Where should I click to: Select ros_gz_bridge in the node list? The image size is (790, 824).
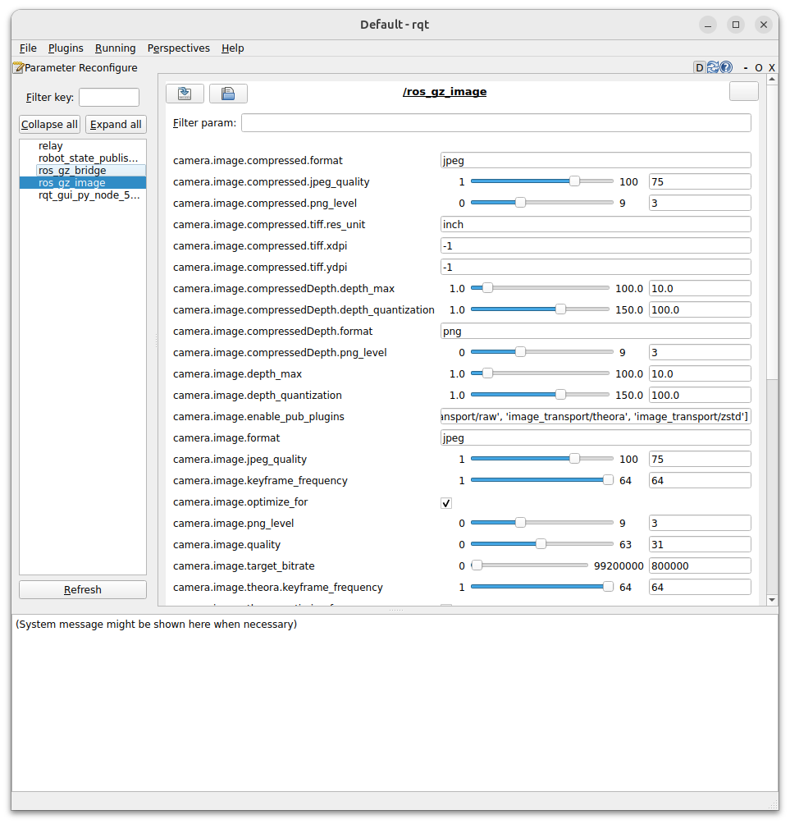point(72,171)
